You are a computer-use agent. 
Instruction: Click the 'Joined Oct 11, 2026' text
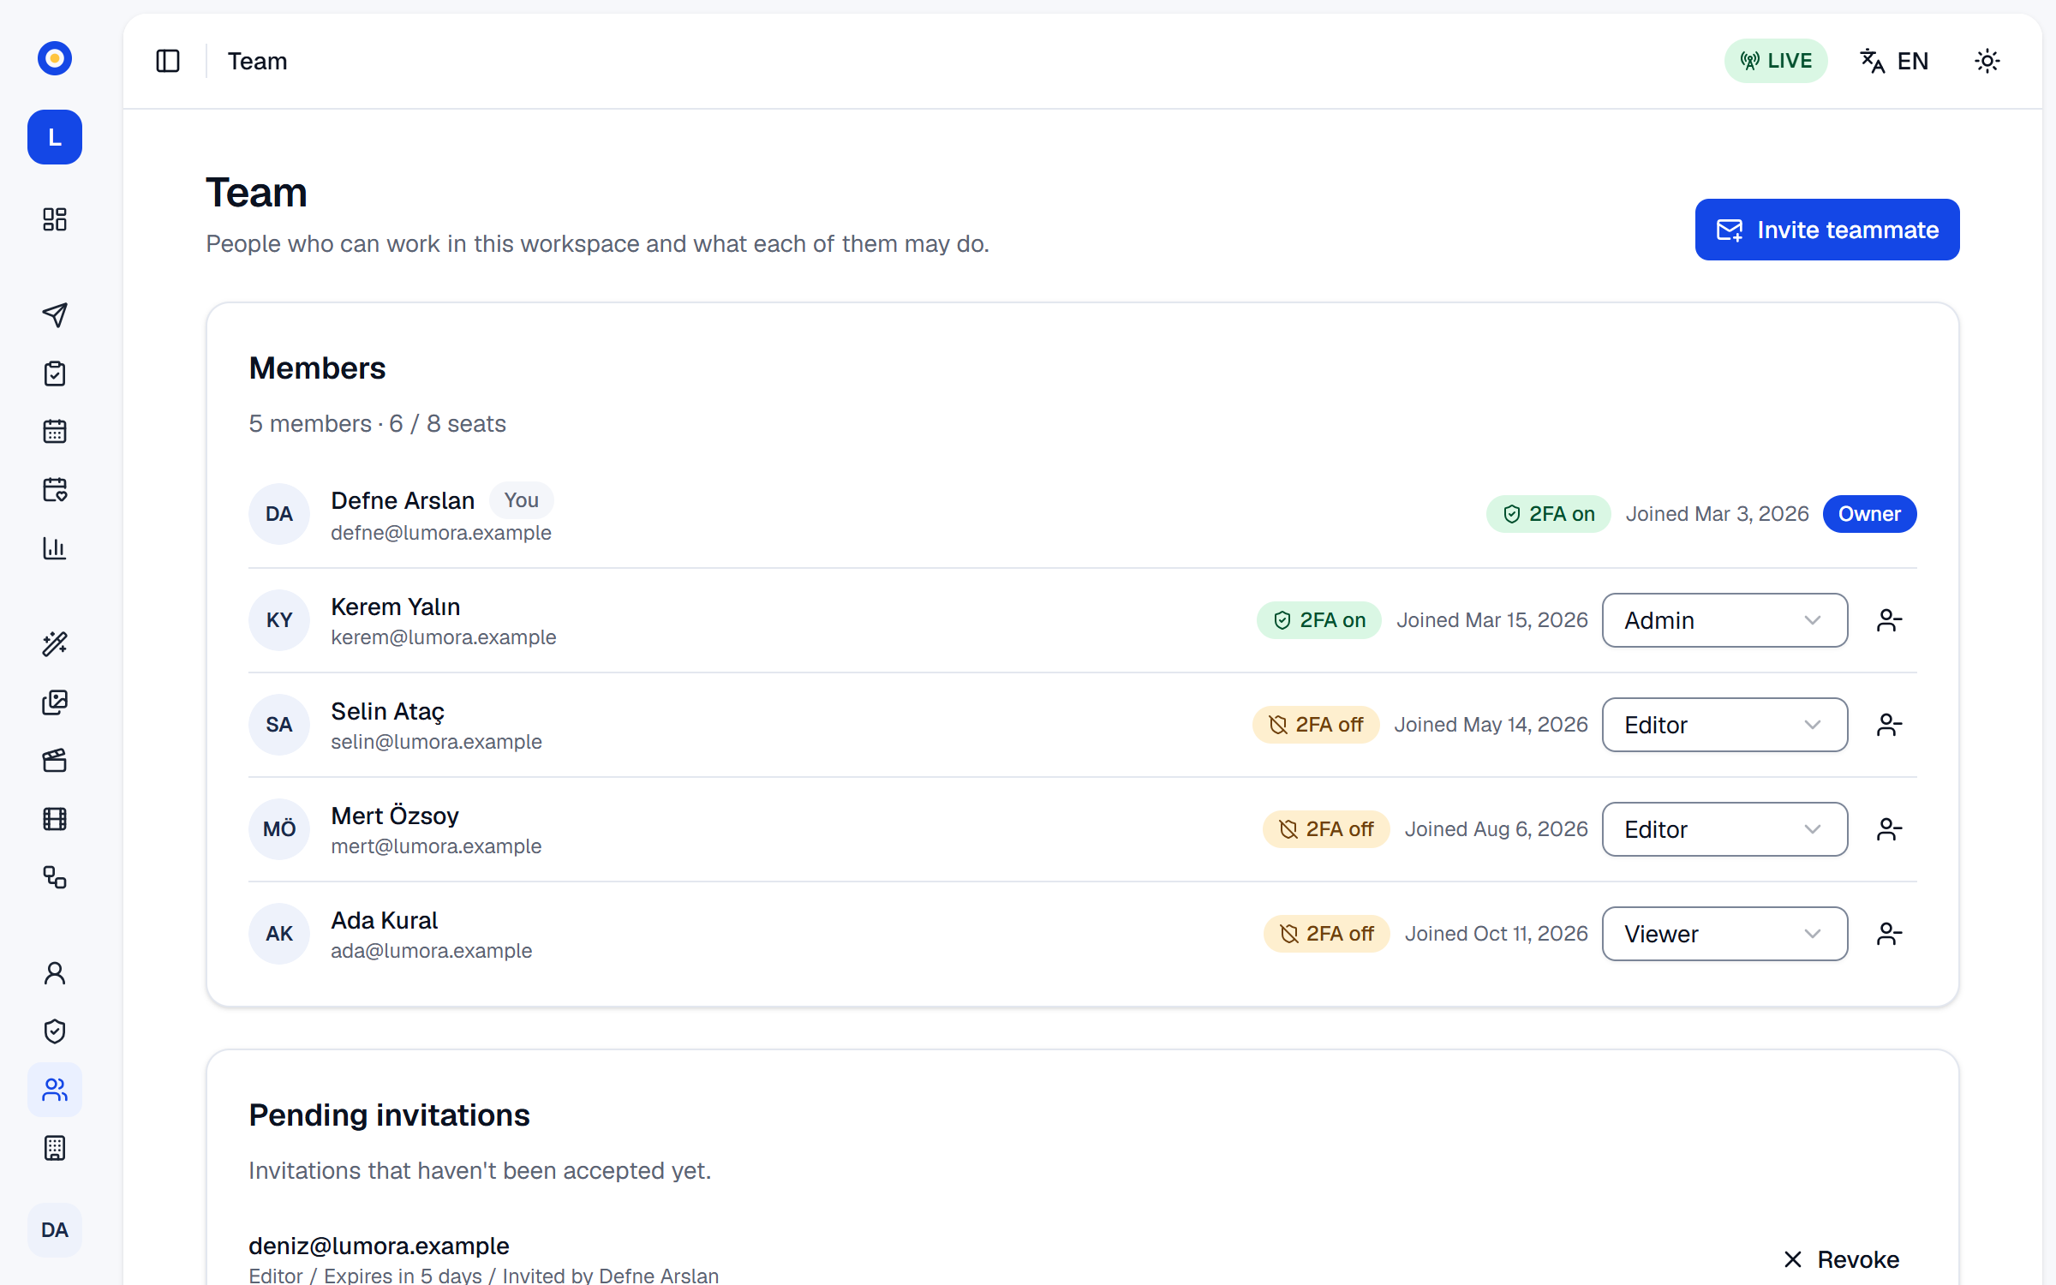pos(1496,934)
